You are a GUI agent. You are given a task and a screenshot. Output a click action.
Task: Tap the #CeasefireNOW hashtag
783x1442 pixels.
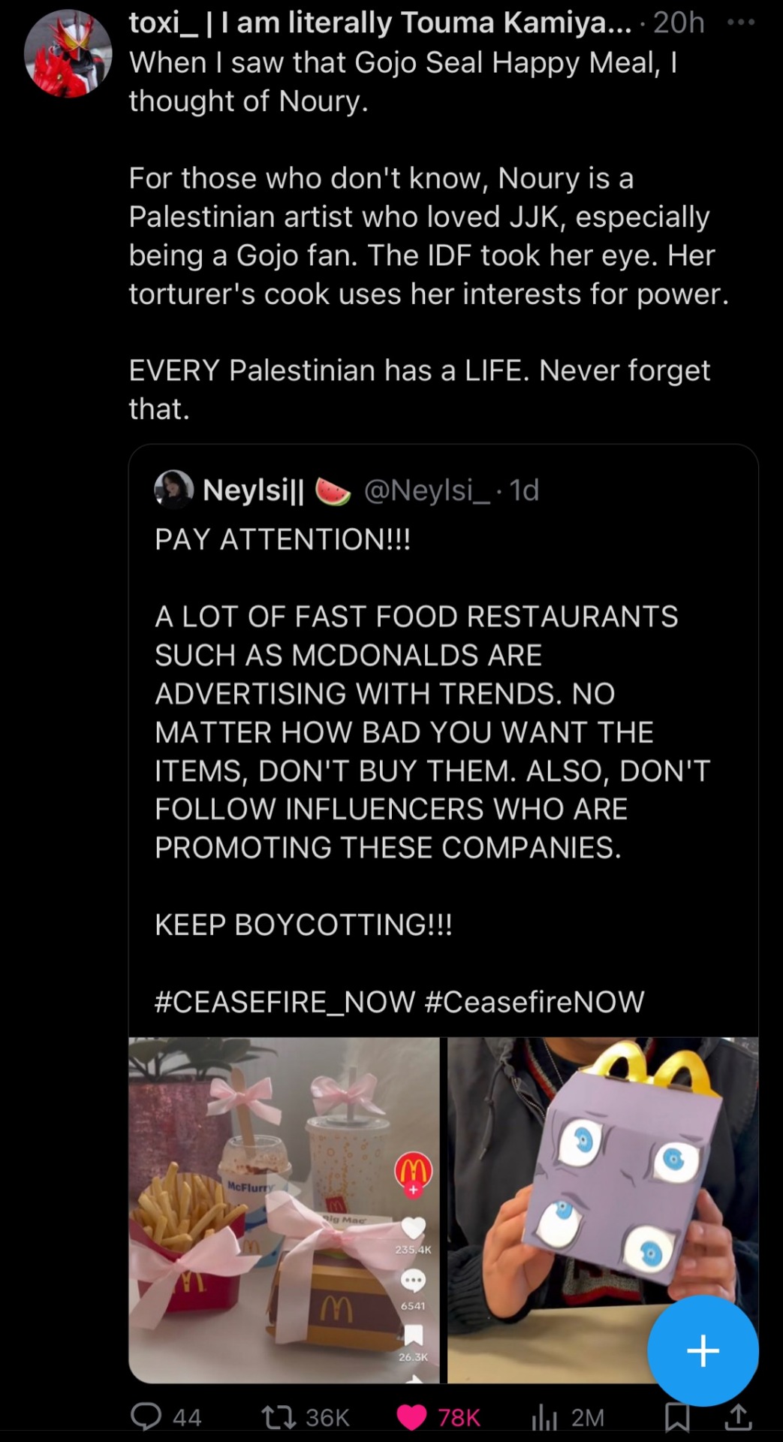click(x=534, y=1001)
